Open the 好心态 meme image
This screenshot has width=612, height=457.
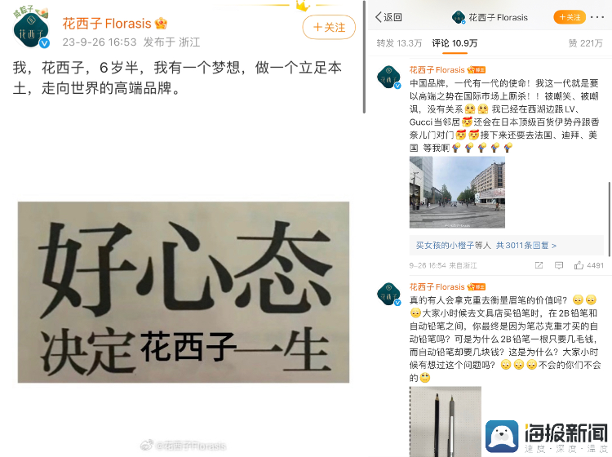click(184, 292)
